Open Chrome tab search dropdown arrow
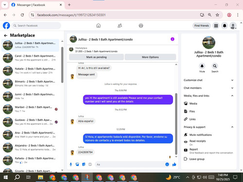 (x=5, y=5)
